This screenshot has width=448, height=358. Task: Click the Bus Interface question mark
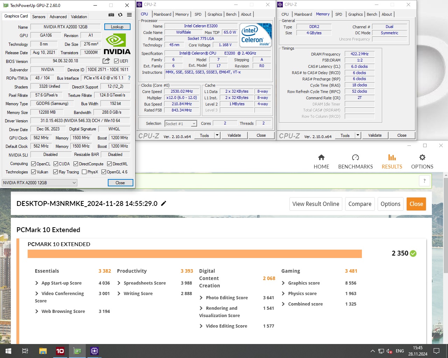tap(129, 78)
